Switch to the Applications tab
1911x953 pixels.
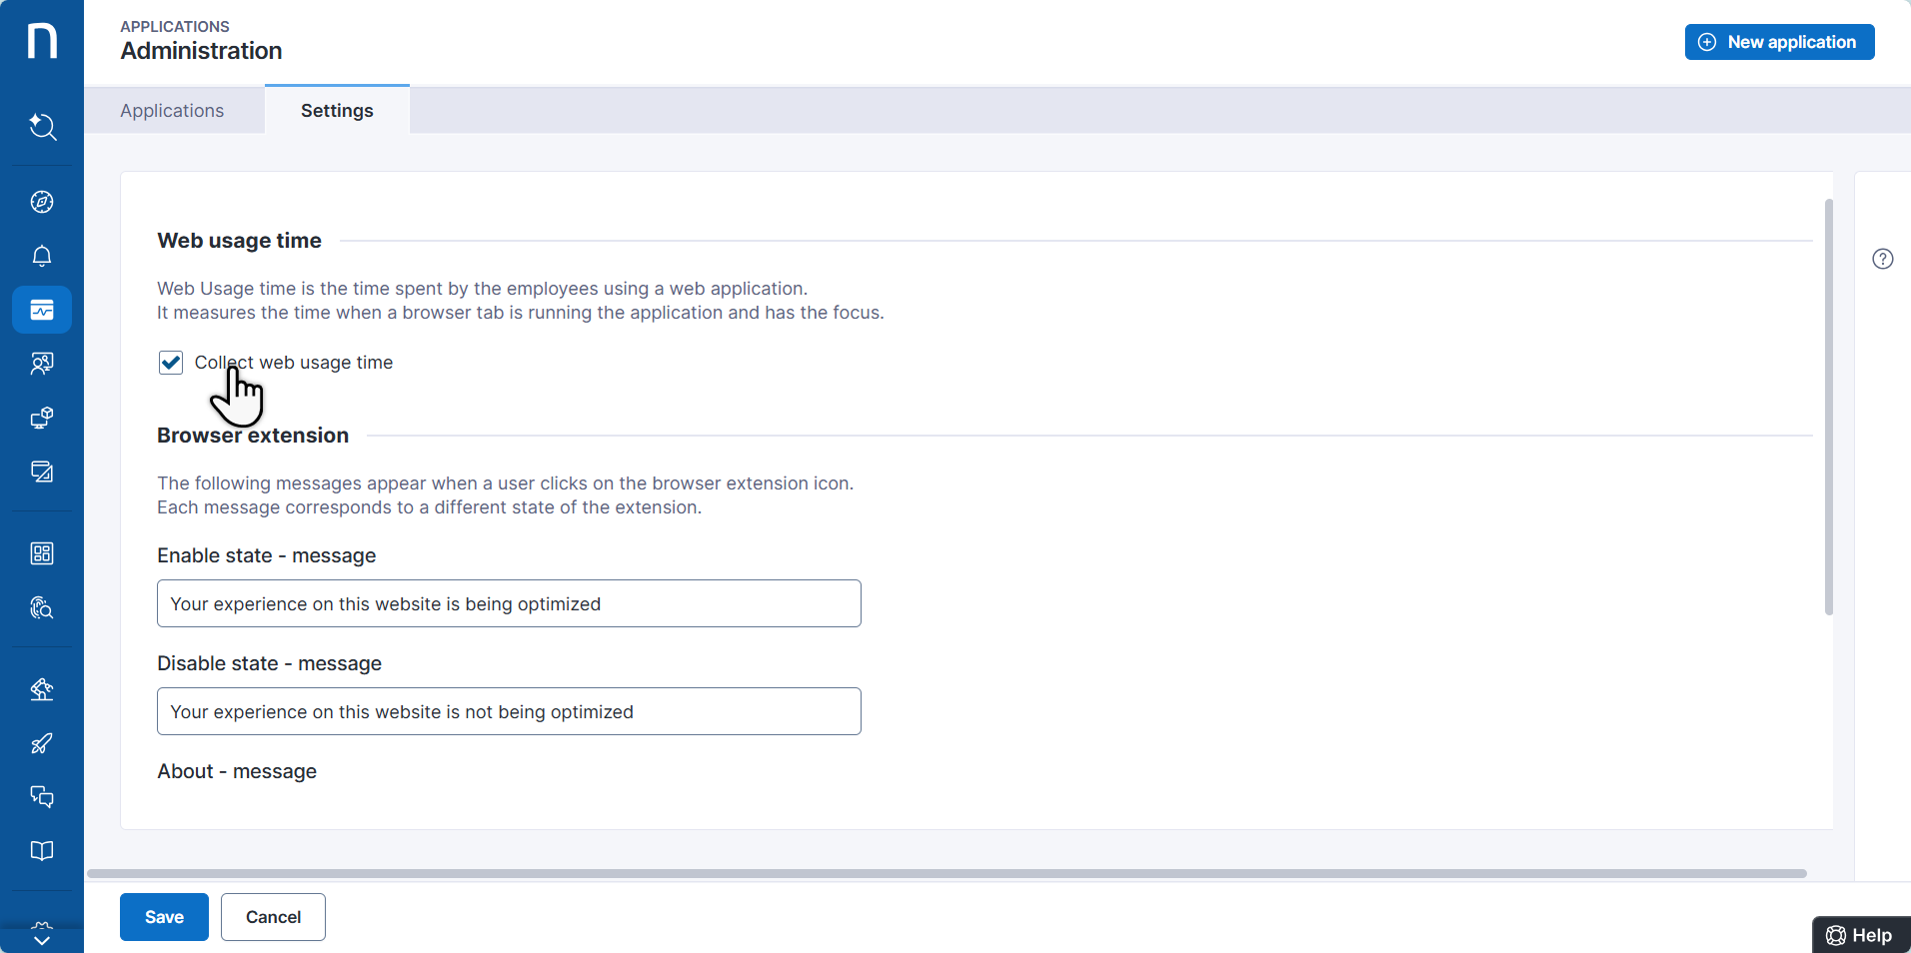172,111
